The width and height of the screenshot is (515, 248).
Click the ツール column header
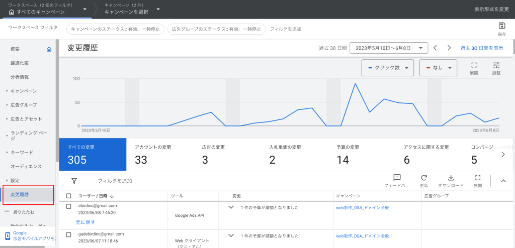pos(178,196)
